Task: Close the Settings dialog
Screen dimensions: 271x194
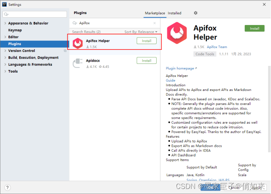Action: point(264,4)
